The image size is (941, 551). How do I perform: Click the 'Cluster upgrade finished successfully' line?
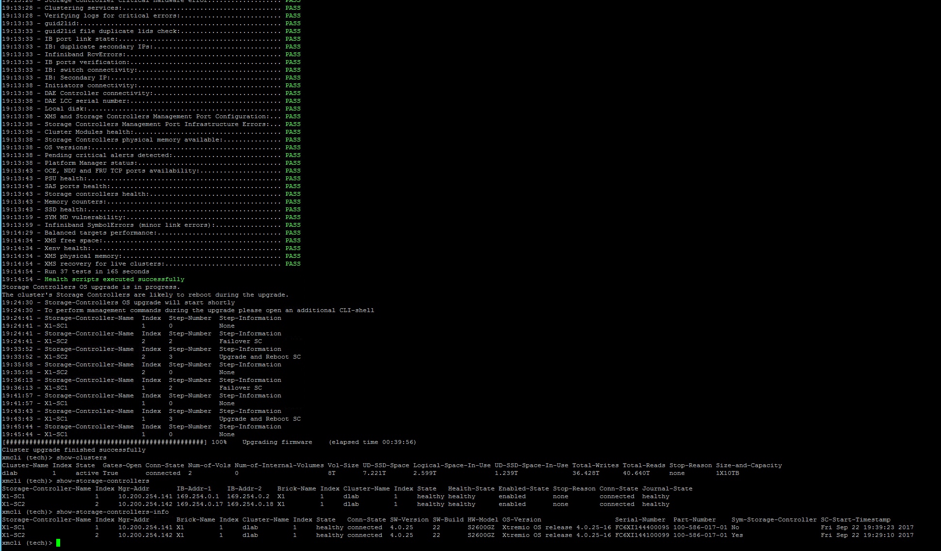tap(74, 450)
